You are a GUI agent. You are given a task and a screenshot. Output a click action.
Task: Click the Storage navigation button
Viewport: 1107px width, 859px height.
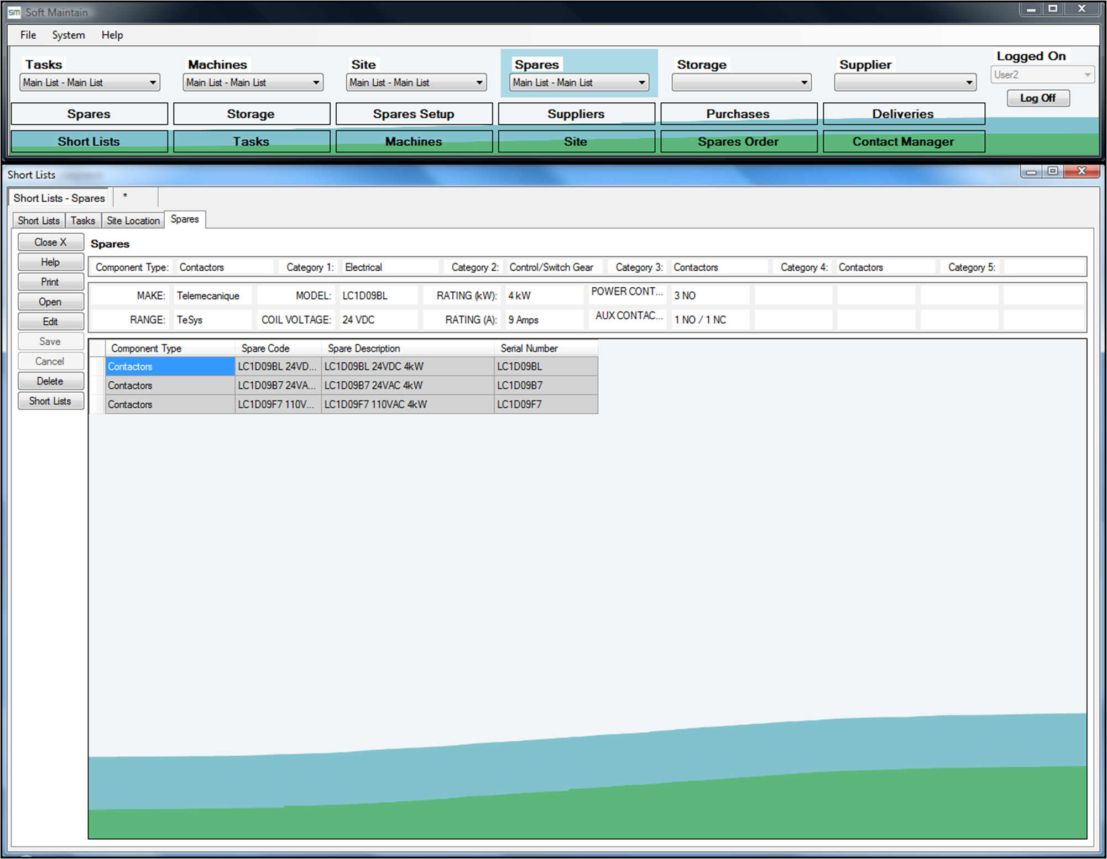click(251, 114)
